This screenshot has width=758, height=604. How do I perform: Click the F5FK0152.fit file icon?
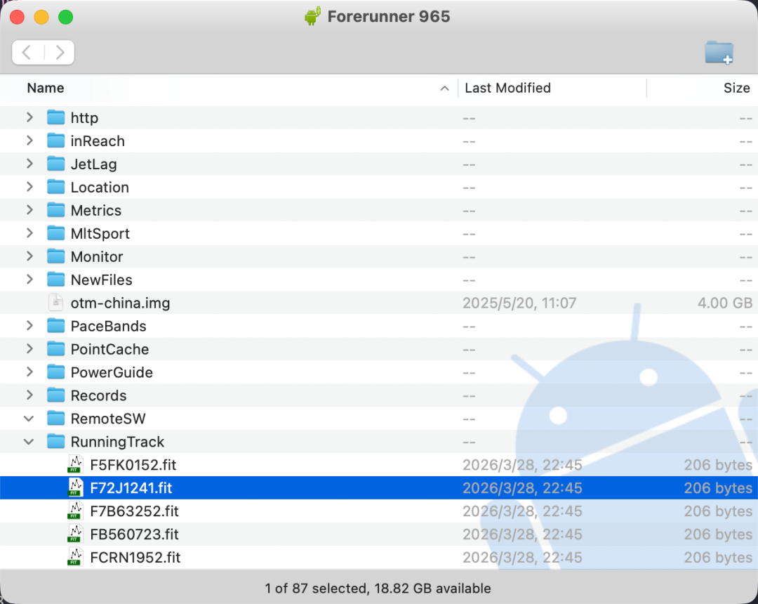(75, 465)
